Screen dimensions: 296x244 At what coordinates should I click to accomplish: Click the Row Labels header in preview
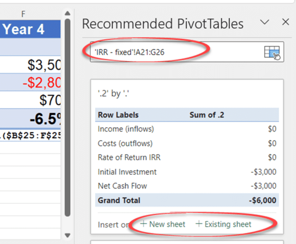[117, 115]
